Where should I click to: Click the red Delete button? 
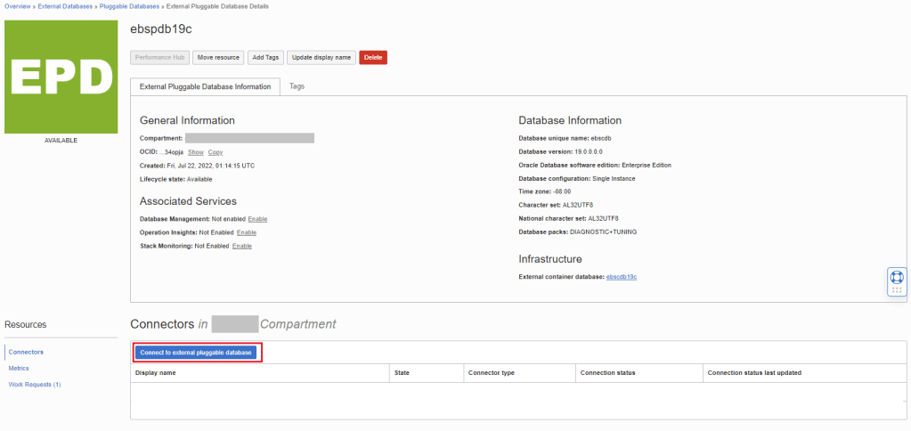click(372, 58)
